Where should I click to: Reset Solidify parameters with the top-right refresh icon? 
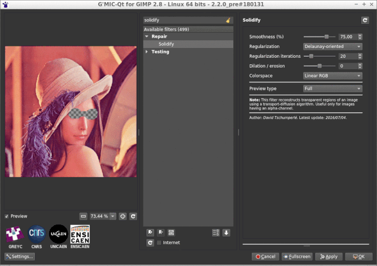(364, 20)
